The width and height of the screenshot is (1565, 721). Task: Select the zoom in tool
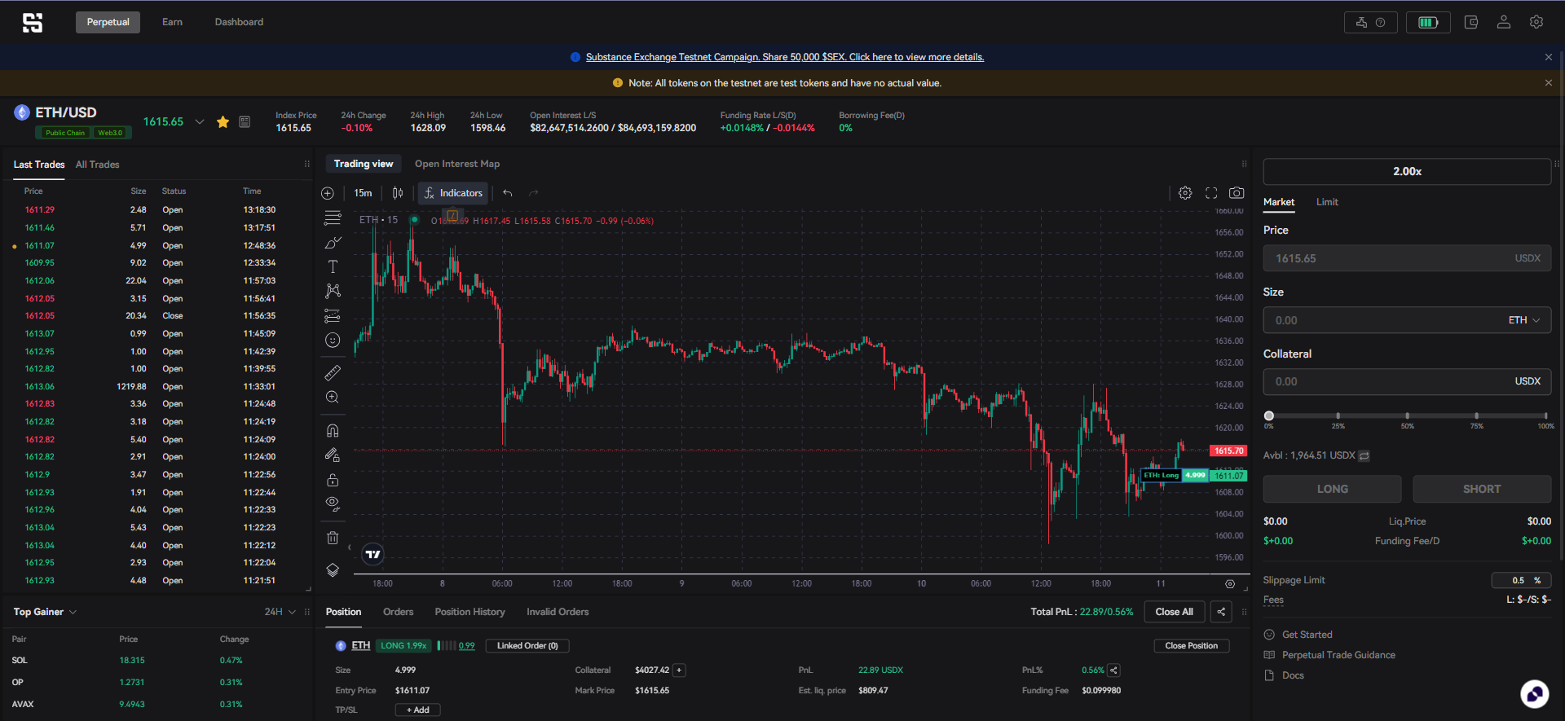(x=333, y=398)
